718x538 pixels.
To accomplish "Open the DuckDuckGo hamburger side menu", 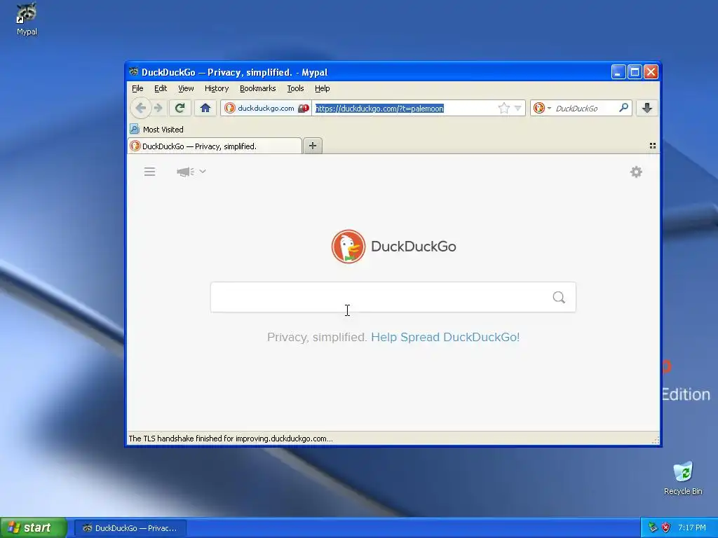I will tap(150, 172).
